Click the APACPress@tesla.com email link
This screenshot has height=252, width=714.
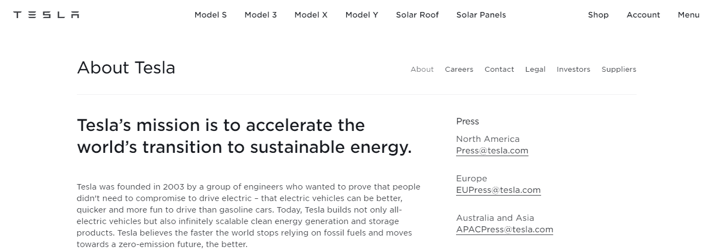pyautogui.click(x=504, y=230)
